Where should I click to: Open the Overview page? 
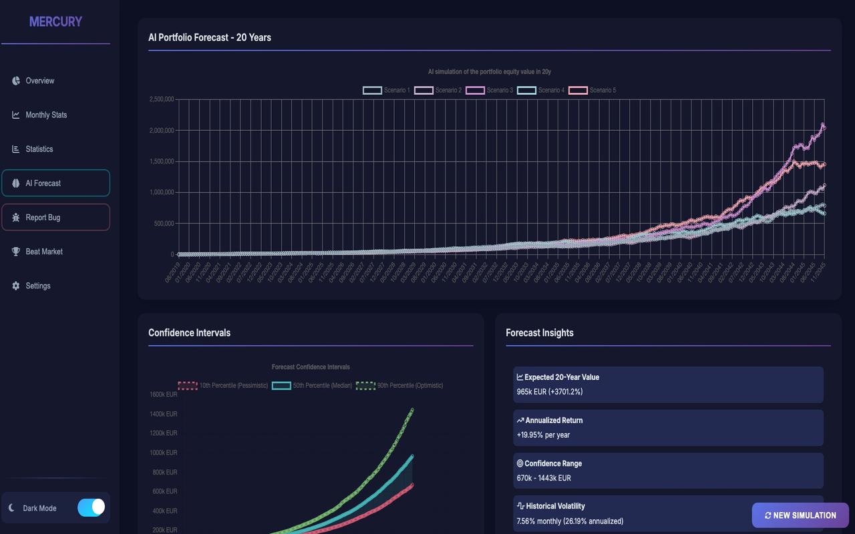click(x=55, y=81)
